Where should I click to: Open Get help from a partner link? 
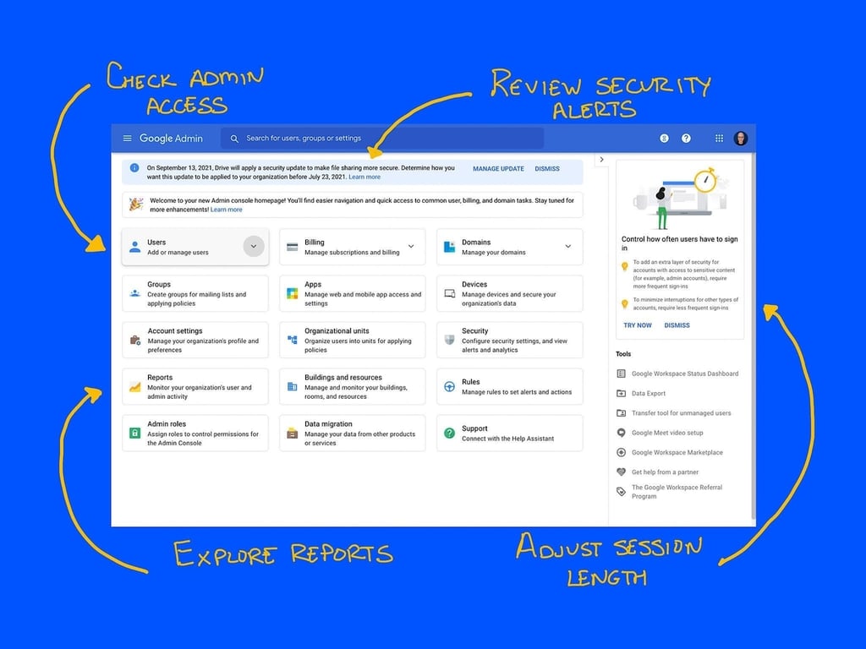(x=665, y=472)
